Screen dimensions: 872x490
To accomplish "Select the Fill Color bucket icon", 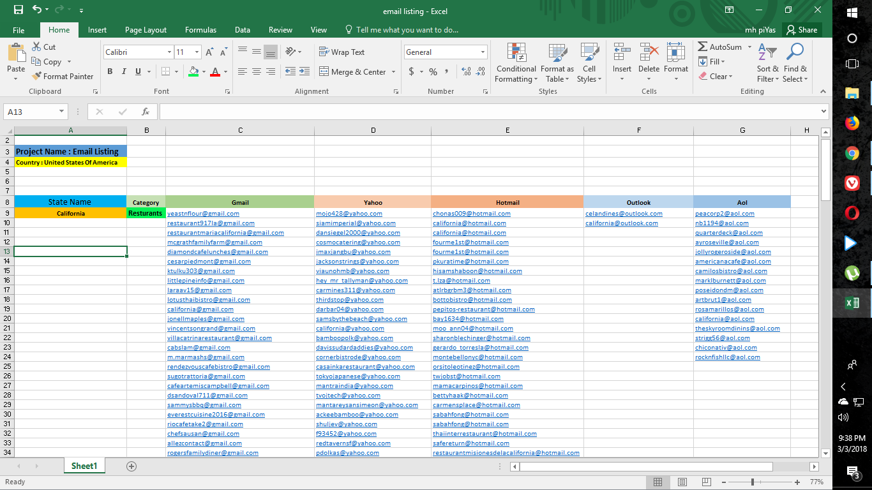I will (x=193, y=71).
